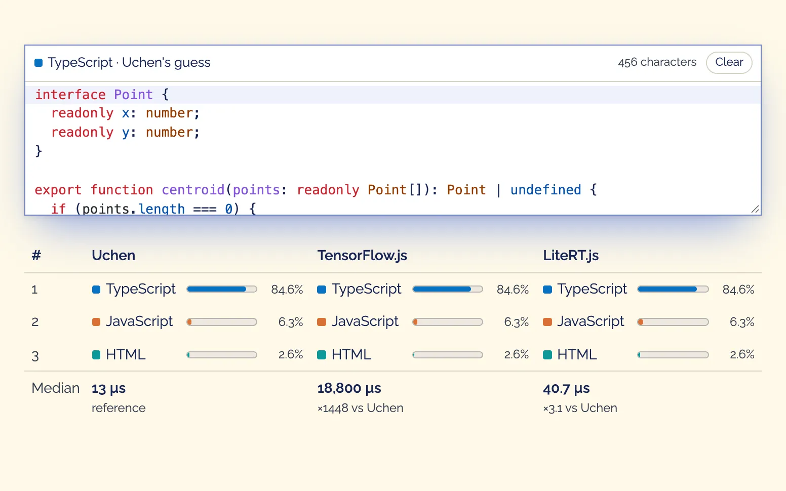Viewport: 786px width, 491px height.
Task: Click the blue TypeScript language indicator in header
Action: 38,63
